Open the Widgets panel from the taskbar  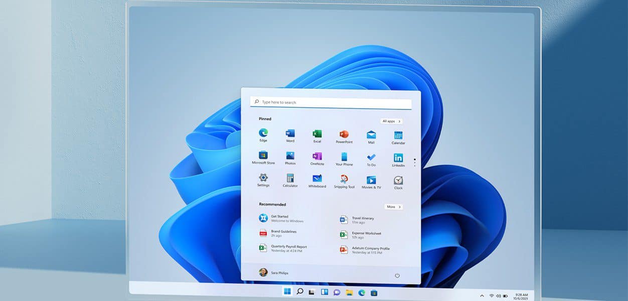325,292
